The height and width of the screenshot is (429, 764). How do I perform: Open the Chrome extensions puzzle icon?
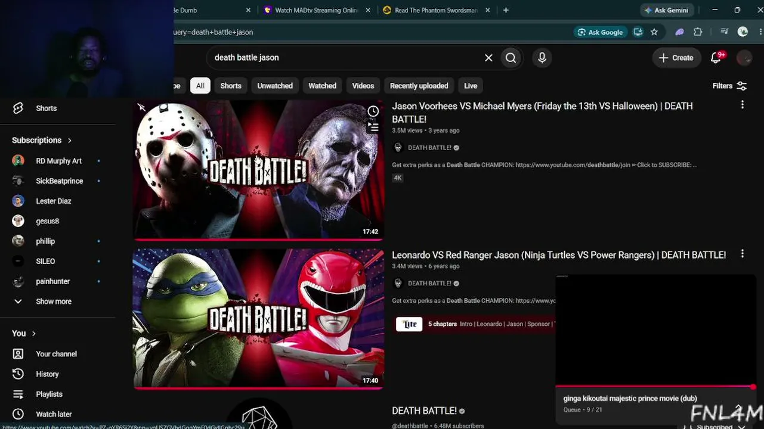(x=698, y=32)
